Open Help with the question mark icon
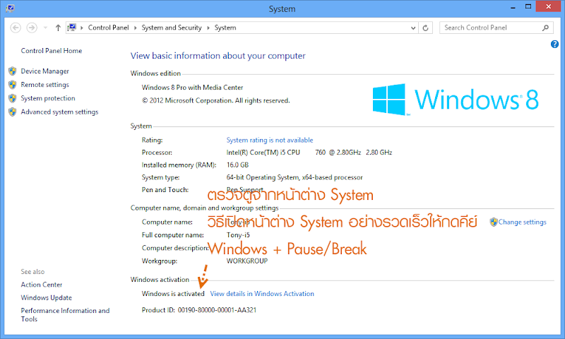 pyautogui.click(x=554, y=44)
